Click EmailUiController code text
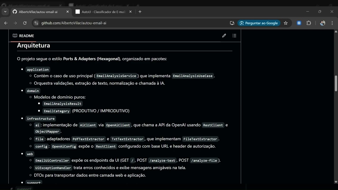Viewport: 338px width, 190px height. coord(52,160)
